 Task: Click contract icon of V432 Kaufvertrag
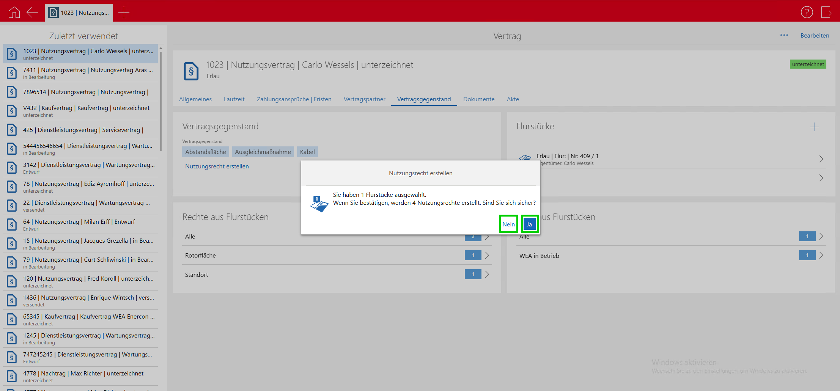12,111
